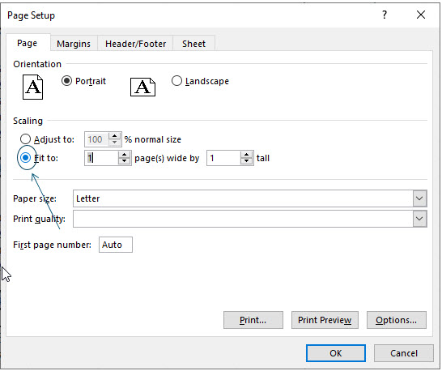Increase pages wide value
Image resolution: width=442 pixels, height=371 pixels.
click(x=124, y=155)
